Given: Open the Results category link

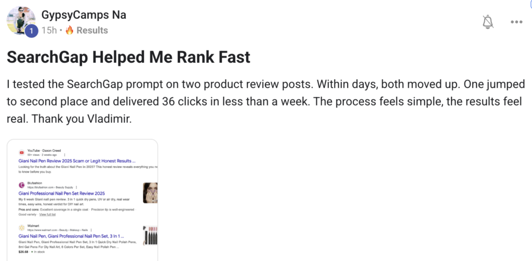Looking at the screenshot, I should coord(92,30).
